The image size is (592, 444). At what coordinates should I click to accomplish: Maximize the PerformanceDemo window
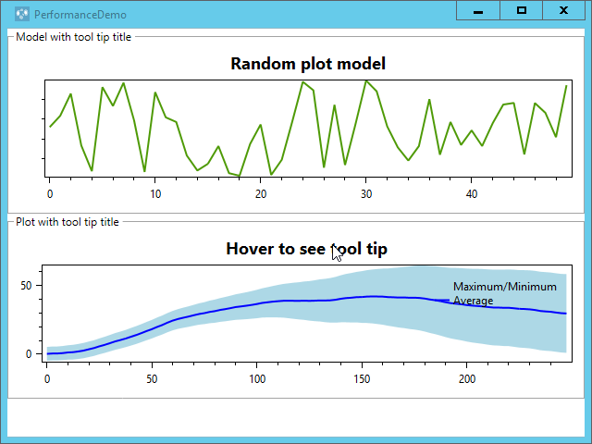click(x=522, y=11)
